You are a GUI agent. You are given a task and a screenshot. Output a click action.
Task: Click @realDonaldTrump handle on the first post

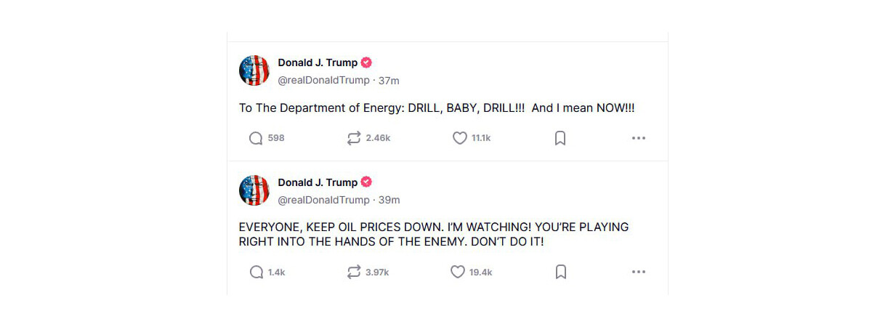pos(324,81)
